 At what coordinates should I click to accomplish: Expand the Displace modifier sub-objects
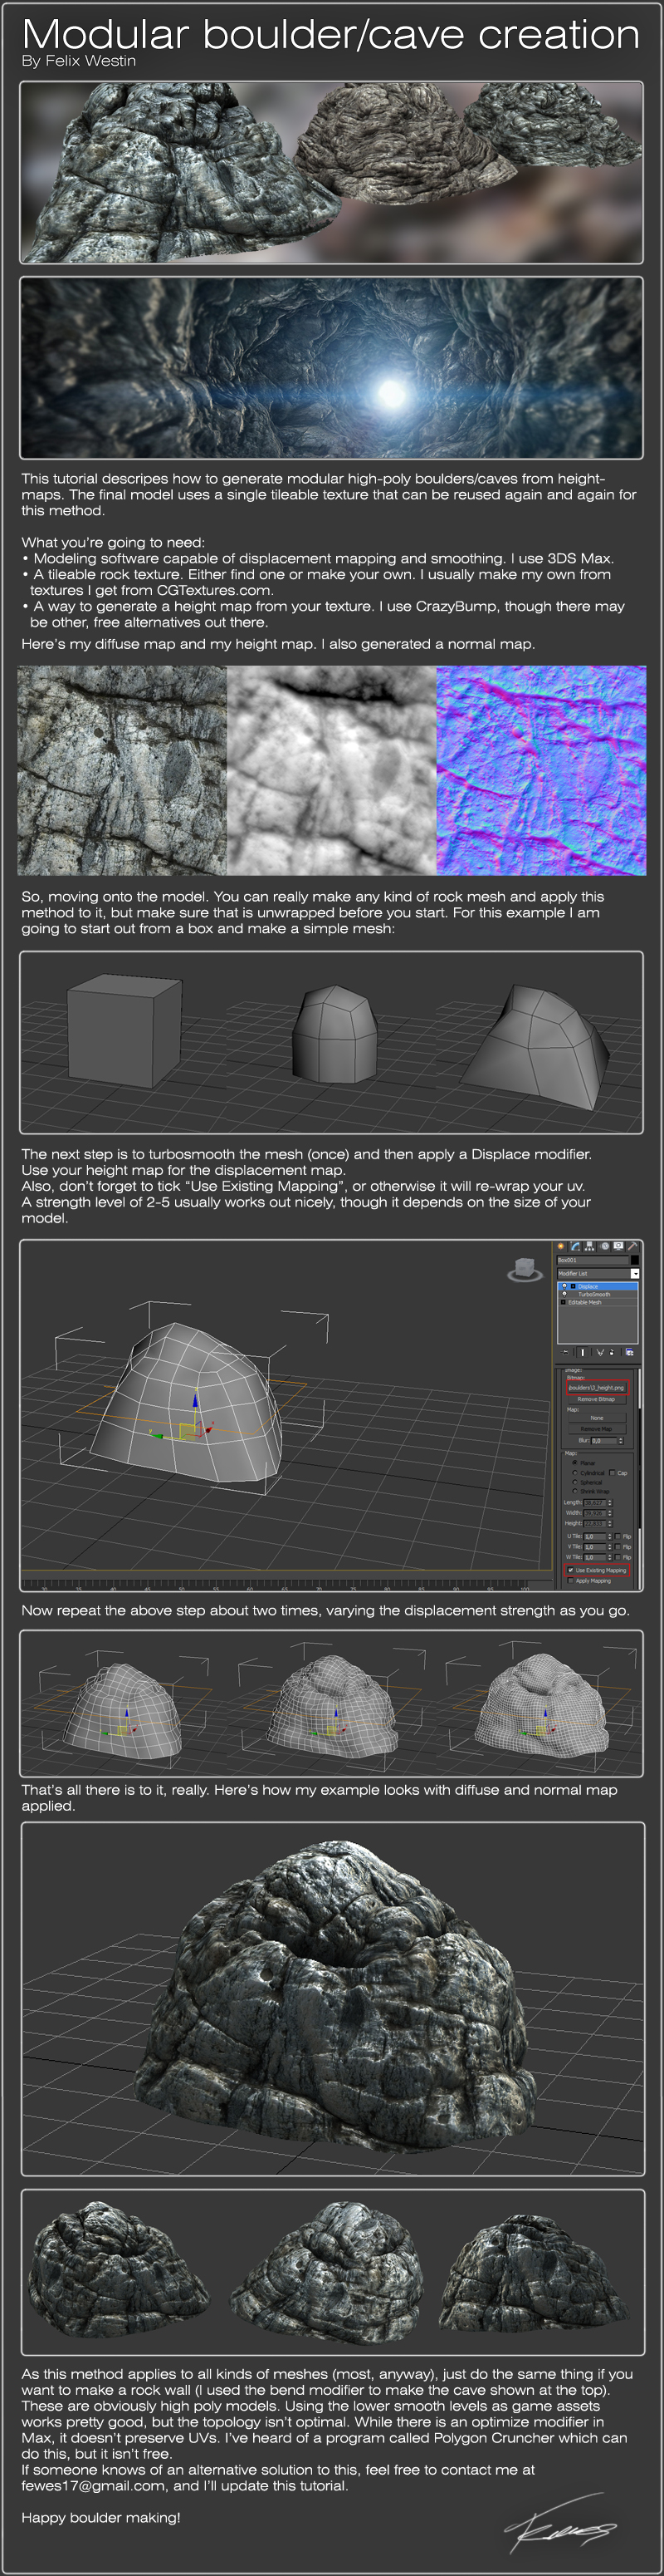(x=574, y=1287)
